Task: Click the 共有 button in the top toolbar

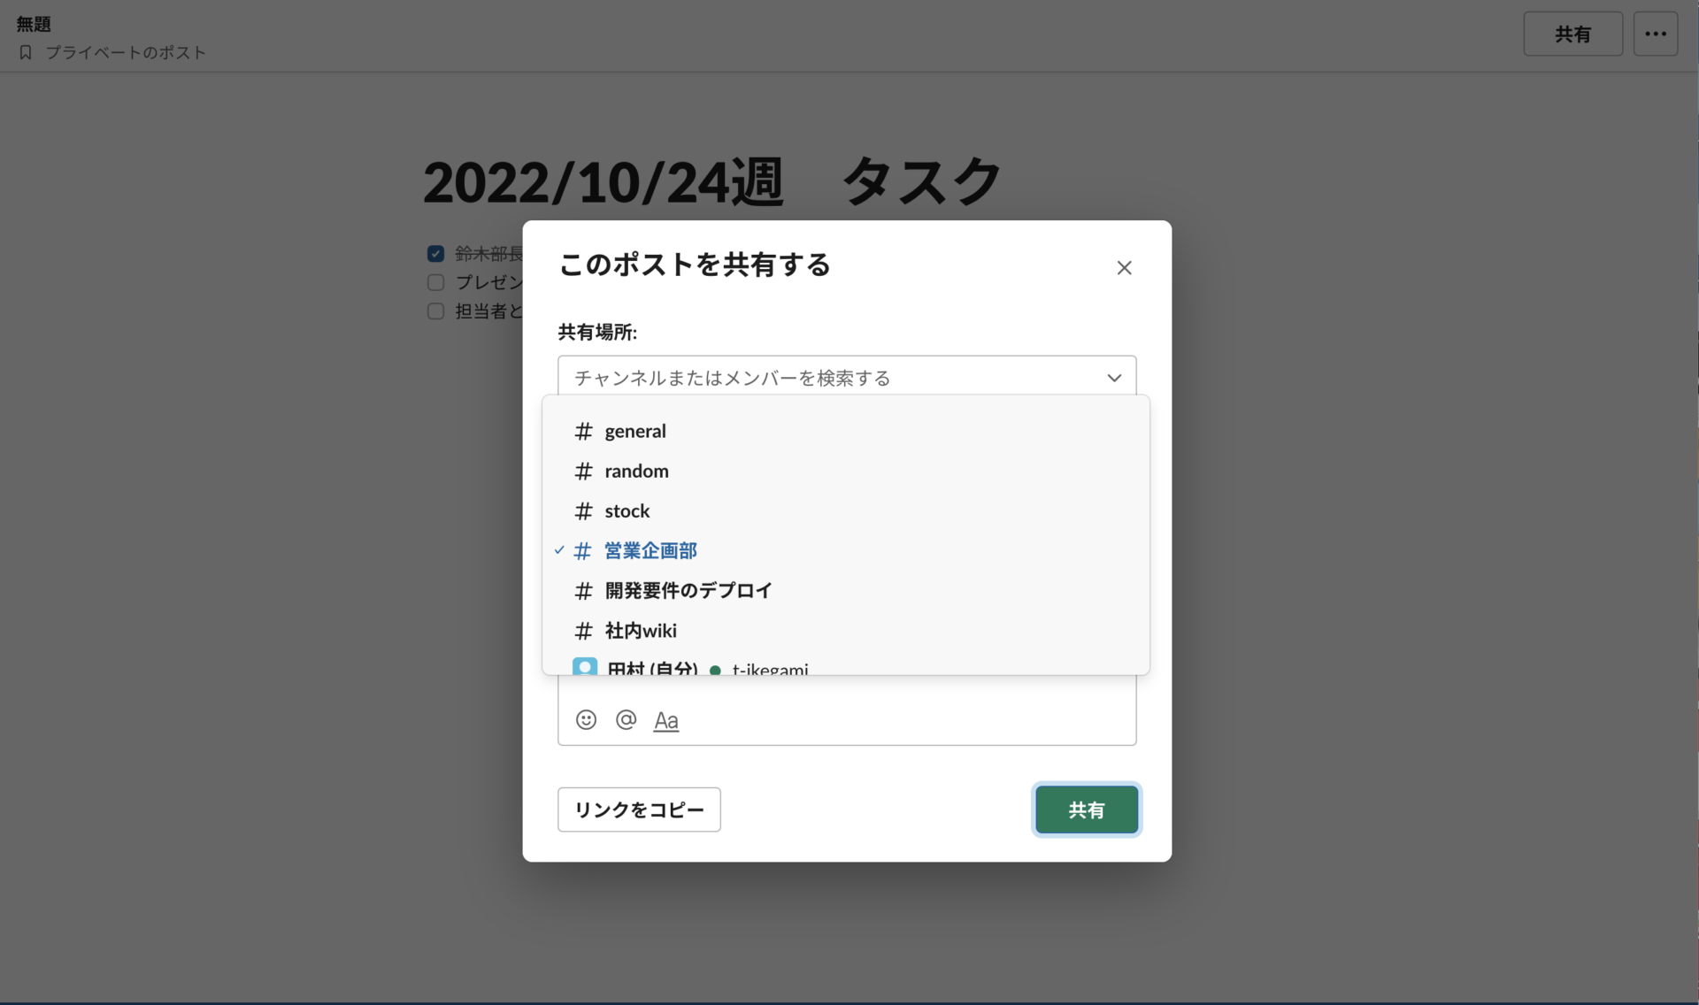Action: [x=1572, y=34]
